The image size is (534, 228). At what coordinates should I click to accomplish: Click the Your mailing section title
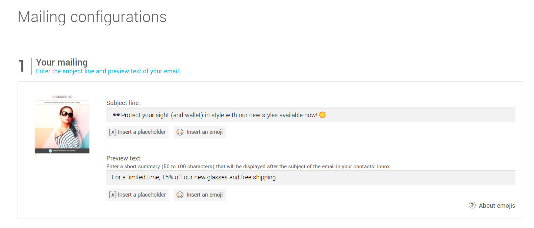click(x=62, y=62)
